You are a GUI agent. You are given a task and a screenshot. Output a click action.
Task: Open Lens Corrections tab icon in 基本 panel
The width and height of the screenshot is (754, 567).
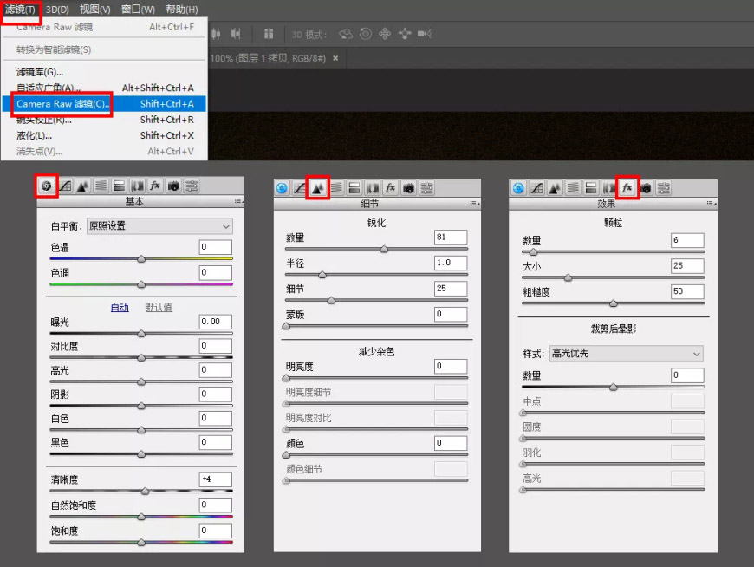pyautogui.click(x=137, y=186)
